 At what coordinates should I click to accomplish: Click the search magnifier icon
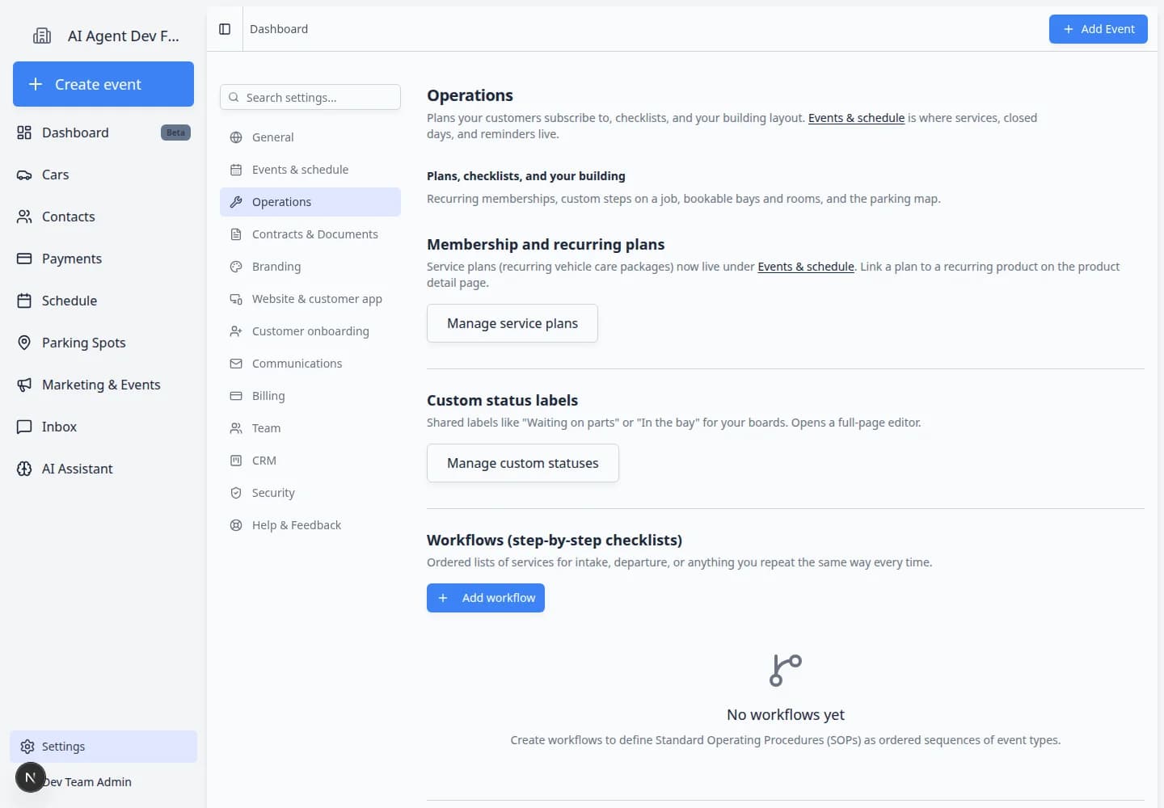click(x=234, y=97)
